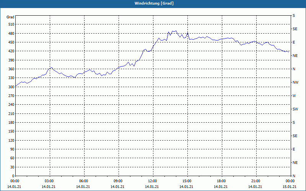Click the 90 left axis label
This screenshot has width=306, height=191.
(12, 149)
